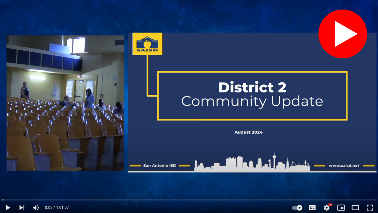
Task: Click the August 2024 text
Action: tap(249, 132)
